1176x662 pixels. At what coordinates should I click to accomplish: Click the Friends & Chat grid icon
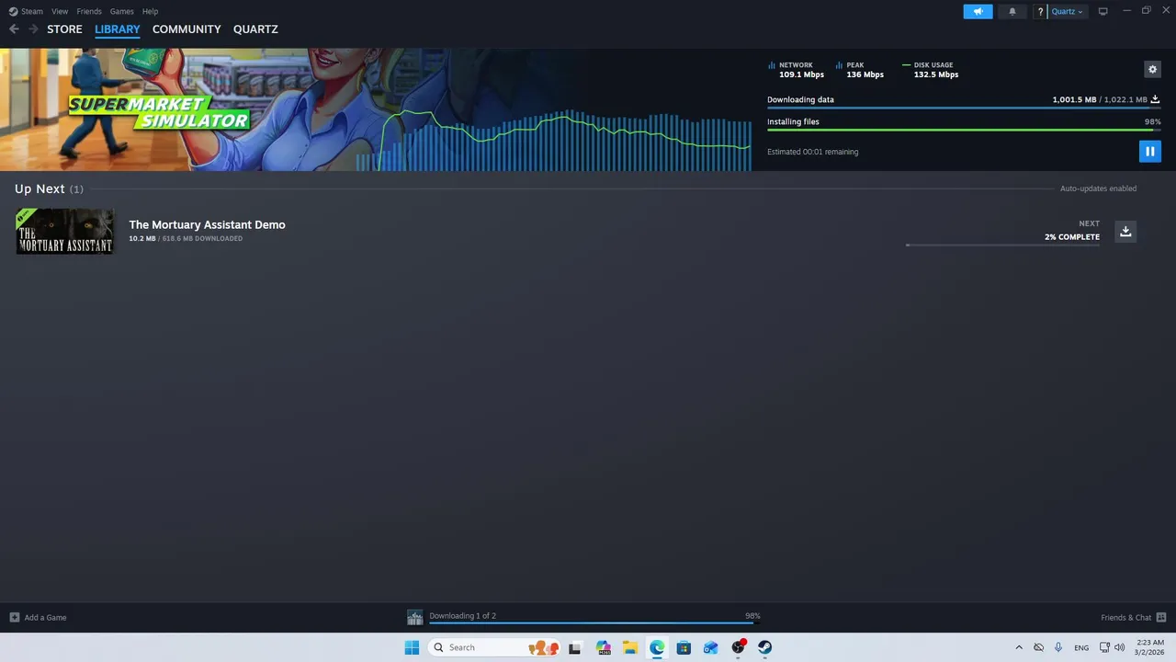pyautogui.click(x=1161, y=617)
